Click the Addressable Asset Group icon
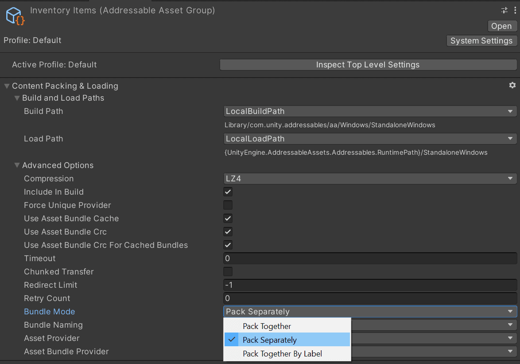 pos(15,16)
